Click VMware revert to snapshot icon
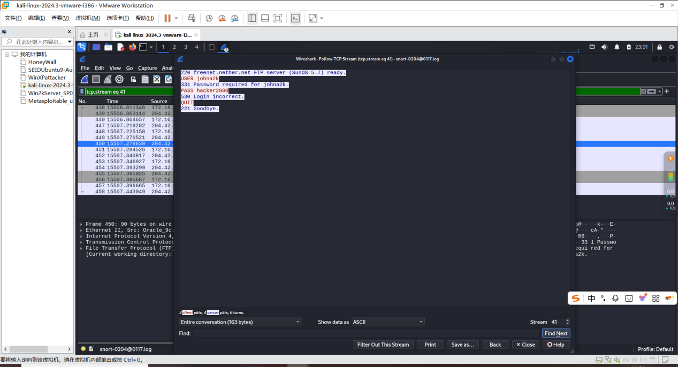The width and height of the screenshot is (678, 367). click(x=222, y=18)
